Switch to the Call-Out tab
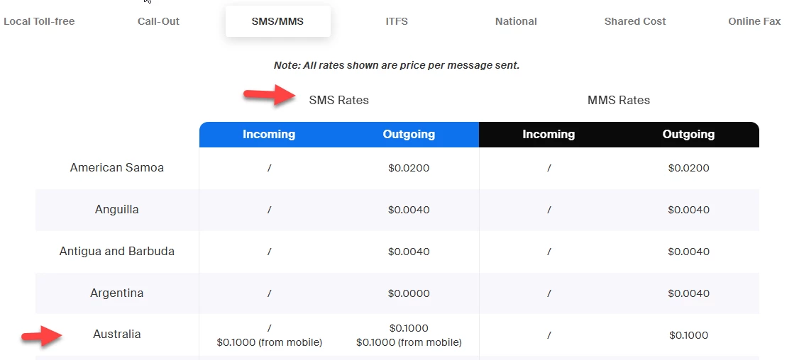The width and height of the screenshot is (799, 360). [158, 21]
